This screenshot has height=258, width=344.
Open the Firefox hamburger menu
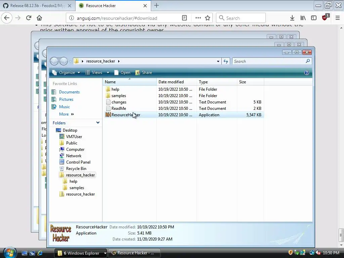338,18
